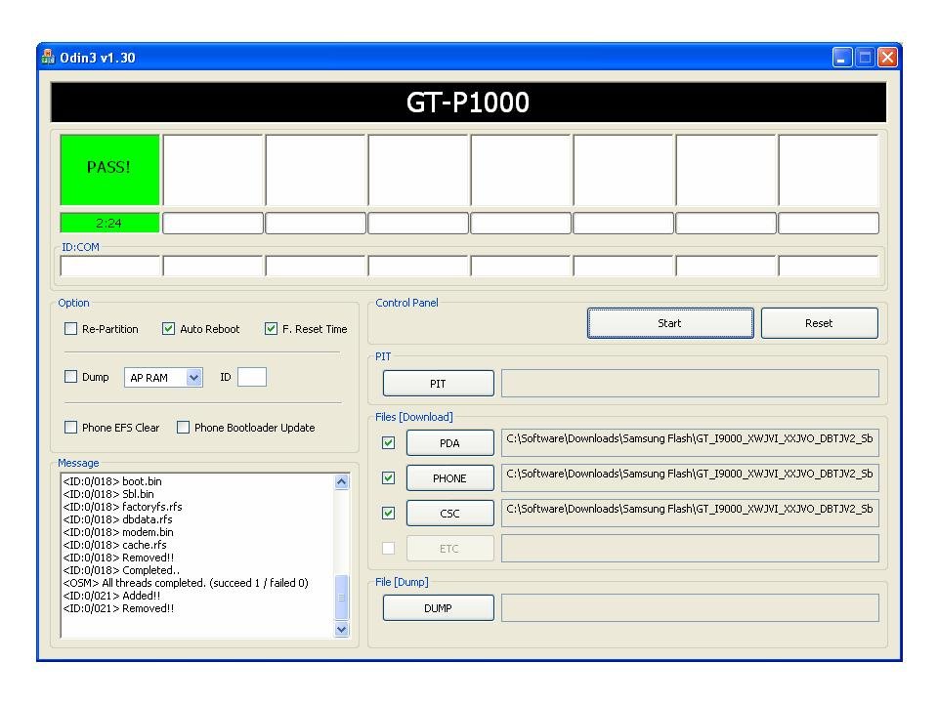Select the 'dbdata.rfs' log line
Viewport: 938px width, 703px height.
[118, 519]
